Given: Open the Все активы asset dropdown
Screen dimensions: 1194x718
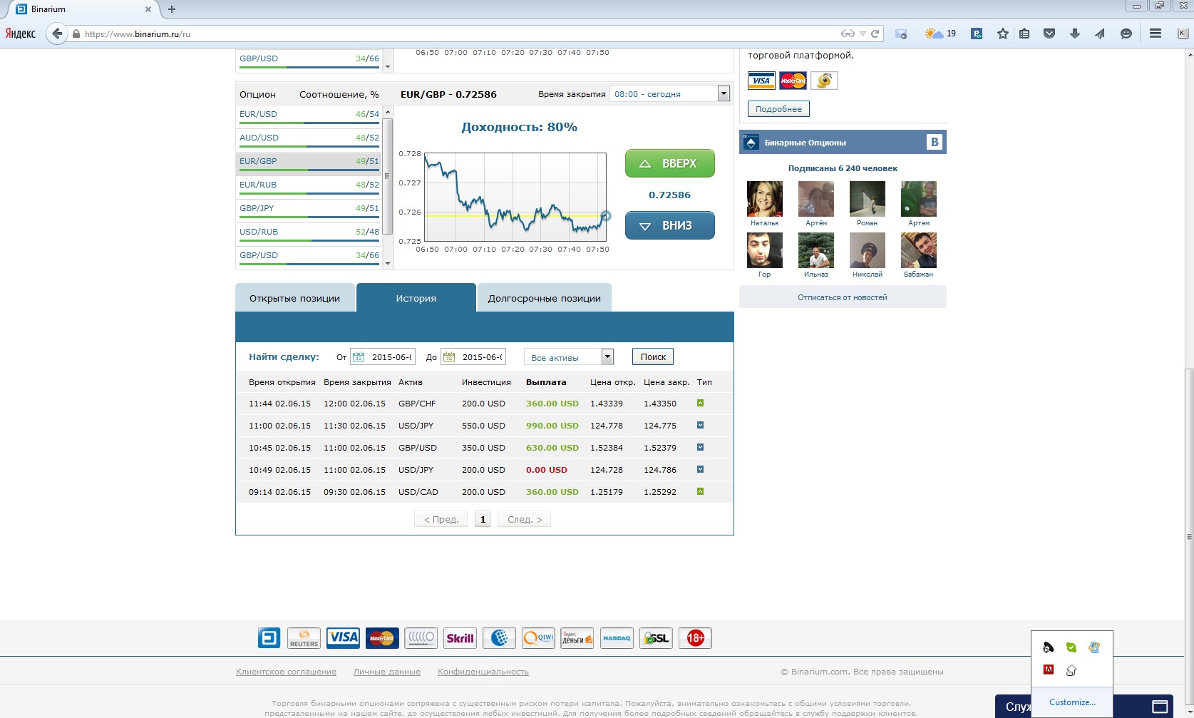Looking at the screenshot, I should coord(607,357).
